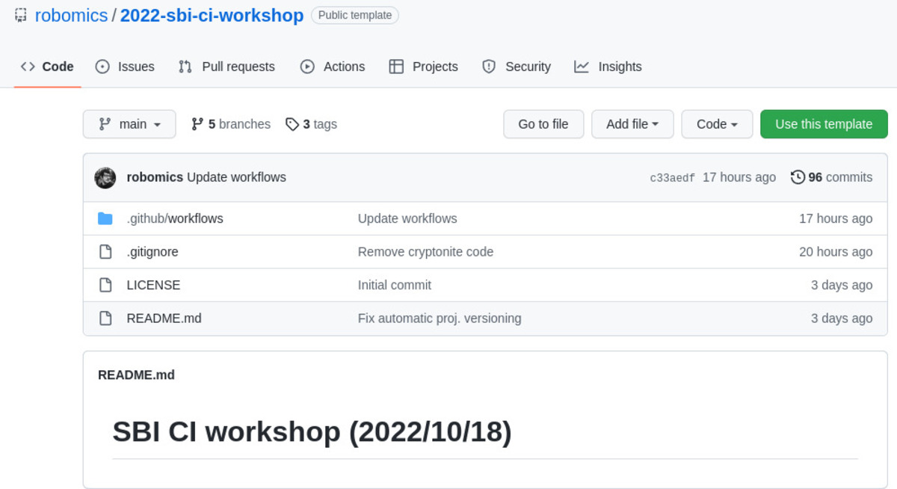897x489 pixels.
Task: Click the file icon for README.md
Action: [x=105, y=319]
